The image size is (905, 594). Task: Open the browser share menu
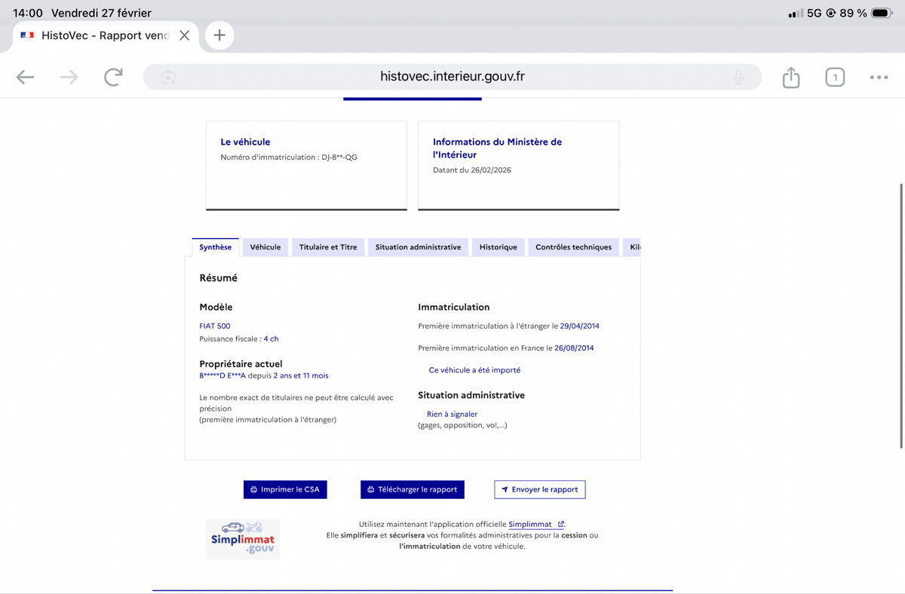tap(790, 77)
